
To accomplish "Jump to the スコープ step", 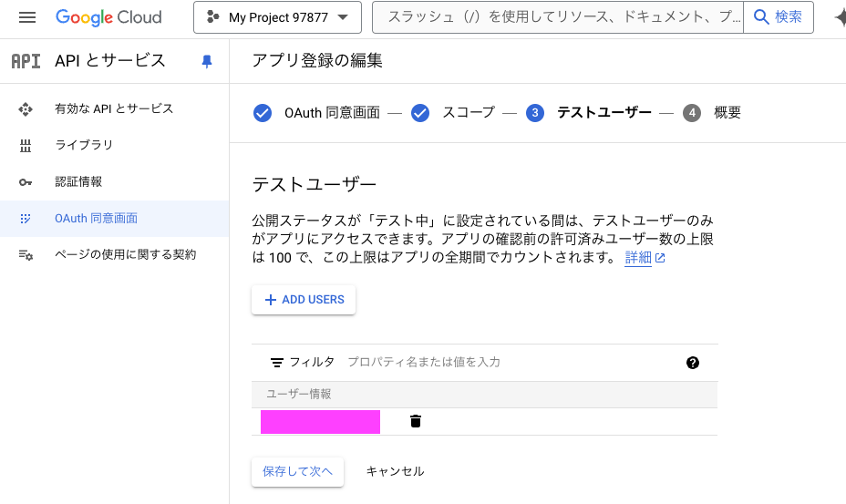I will point(453,113).
